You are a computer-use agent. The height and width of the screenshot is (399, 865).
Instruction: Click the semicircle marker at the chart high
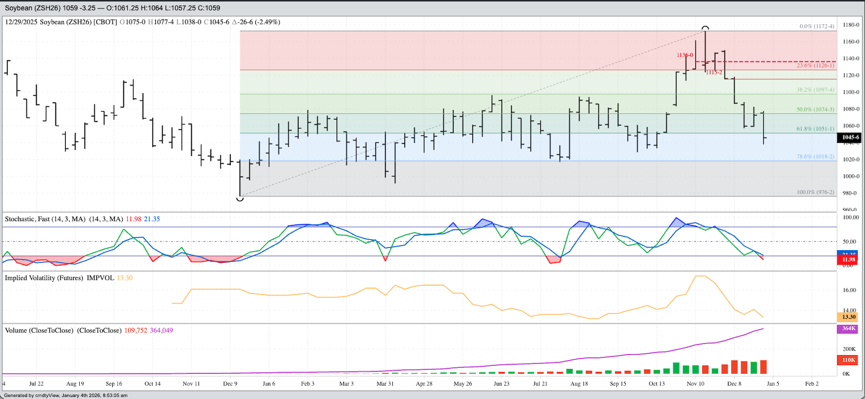705,28
